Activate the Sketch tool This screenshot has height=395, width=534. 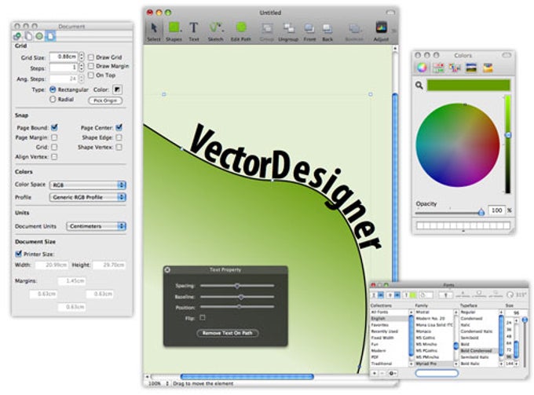tap(216, 31)
